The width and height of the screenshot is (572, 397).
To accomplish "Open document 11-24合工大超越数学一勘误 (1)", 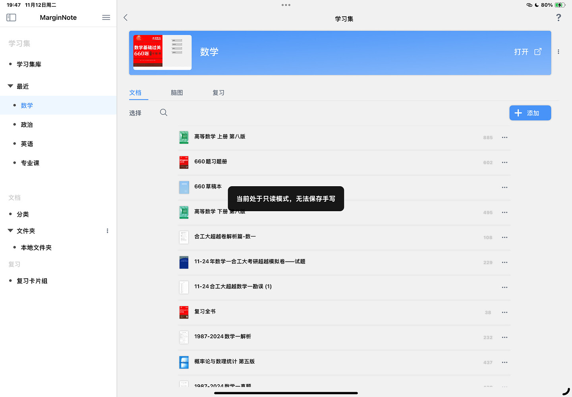I will (x=233, y=287).
